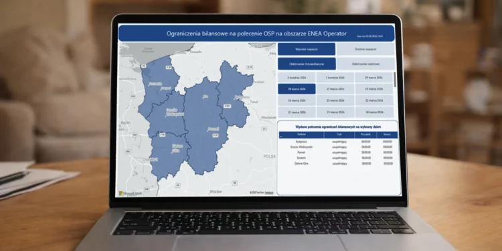Pick the 19 marca 2026 date tile

click(335, 112)
